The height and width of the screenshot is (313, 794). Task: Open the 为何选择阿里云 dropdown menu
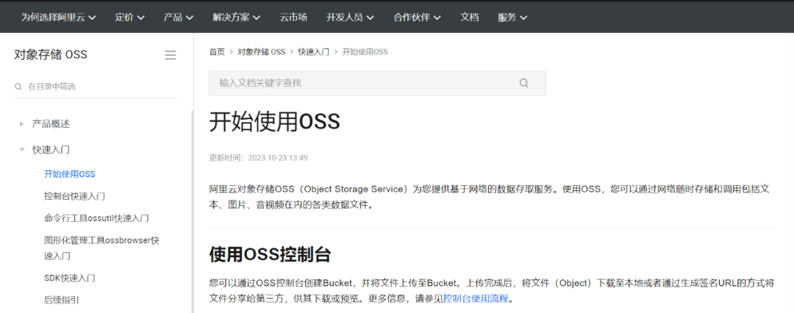click(x=58, y=17)
